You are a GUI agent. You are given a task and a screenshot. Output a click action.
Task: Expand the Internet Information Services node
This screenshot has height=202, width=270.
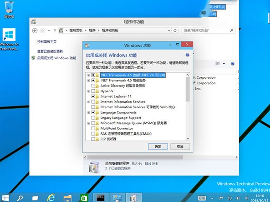[x=88, y=102]
